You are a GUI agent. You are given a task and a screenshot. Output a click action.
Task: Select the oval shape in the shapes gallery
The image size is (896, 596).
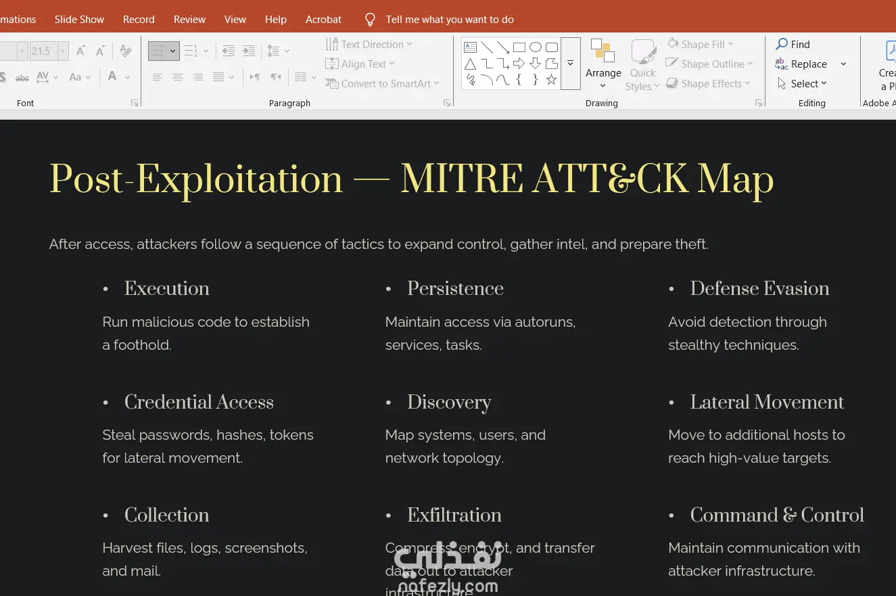pyautogui.click(x=535, y=47)
